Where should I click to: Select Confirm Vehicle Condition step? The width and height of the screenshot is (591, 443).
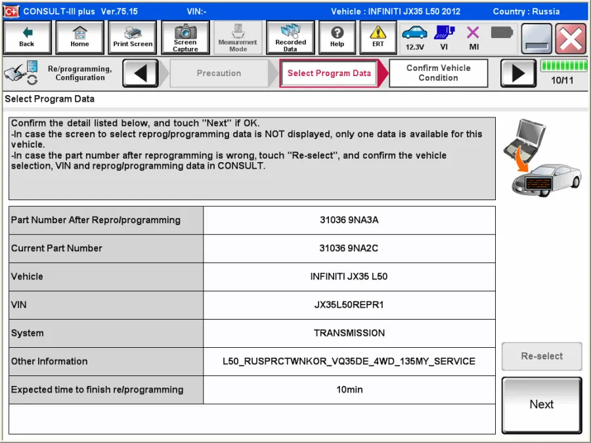tap(439, 73)
